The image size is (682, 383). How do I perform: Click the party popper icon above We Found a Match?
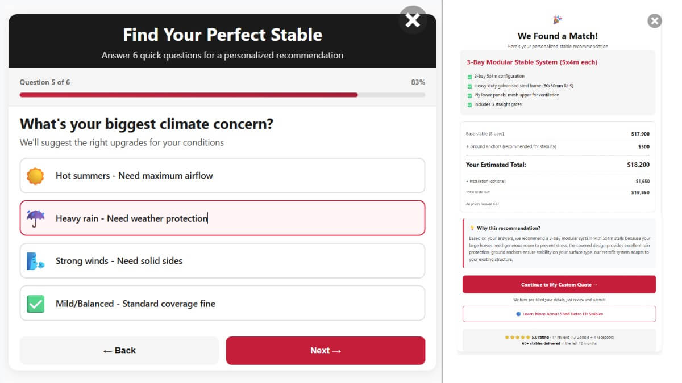click(x=558, y=19)
